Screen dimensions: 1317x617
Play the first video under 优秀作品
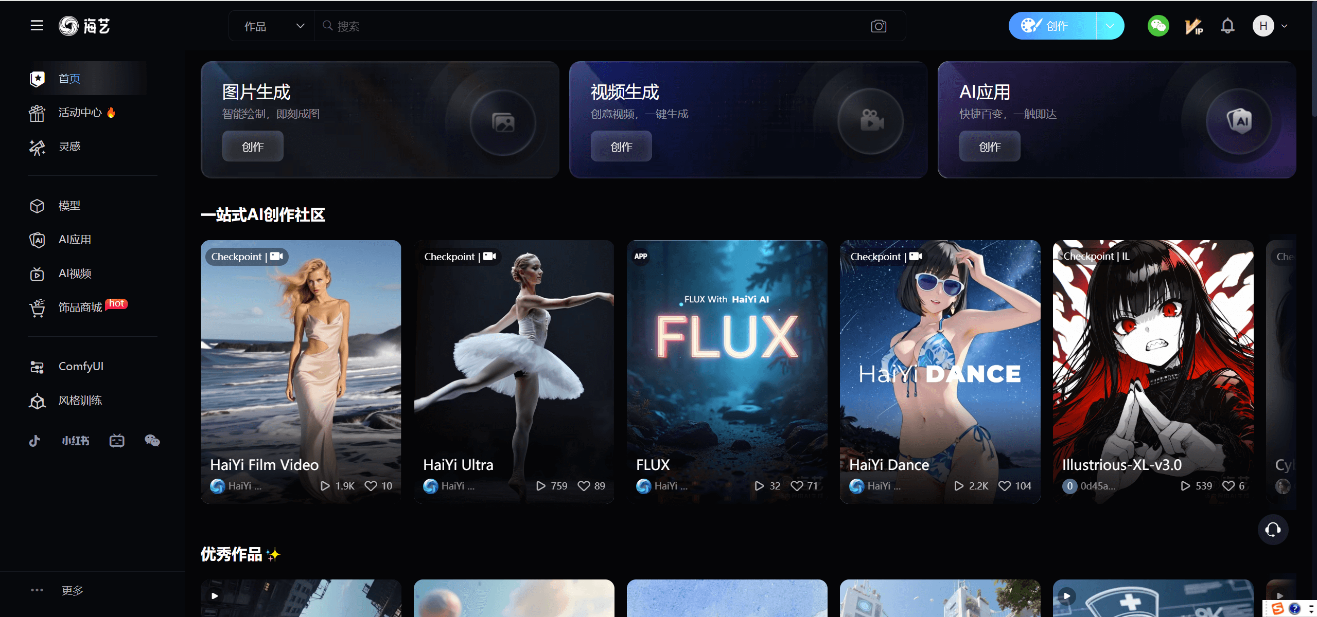(215, 595)
